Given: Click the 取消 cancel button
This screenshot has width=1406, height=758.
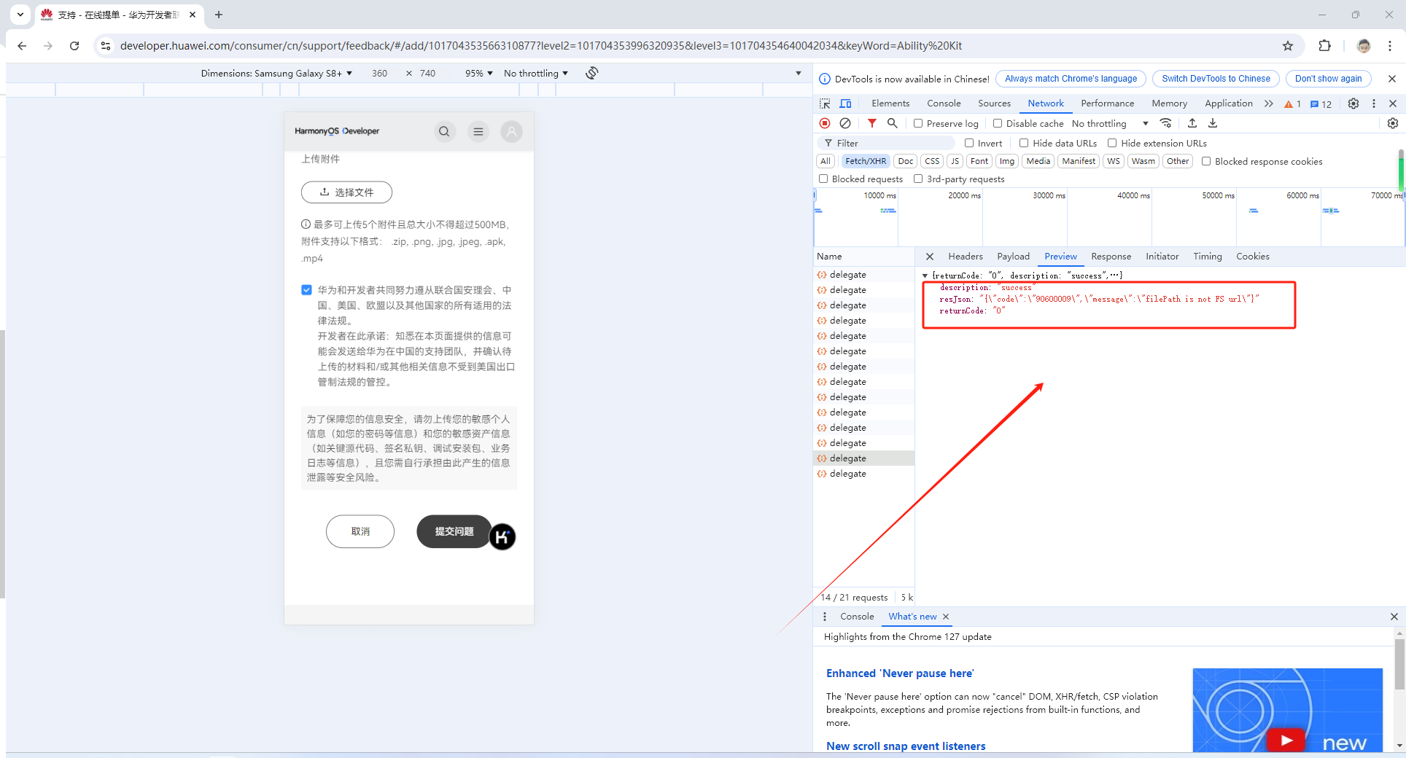Looking at the screenshot, I should [360, 531].
